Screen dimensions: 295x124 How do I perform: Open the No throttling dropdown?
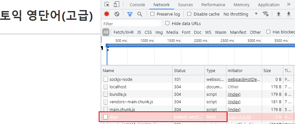[240, 14]
